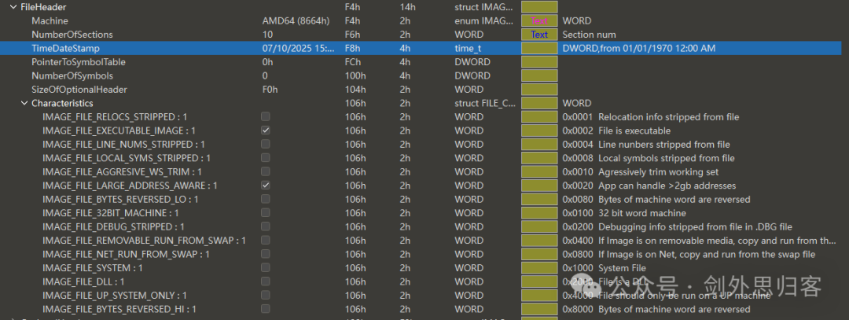Click the NumberOfSections color swatch
This screenshot has height=320, width=849.
[539, 35]
